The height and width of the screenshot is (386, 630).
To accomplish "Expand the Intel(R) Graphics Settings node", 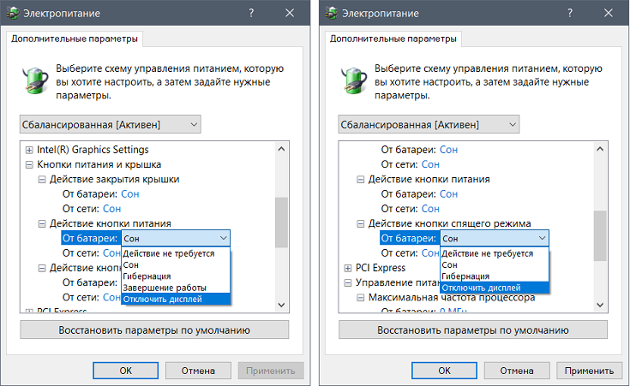I will click(29, 150).
